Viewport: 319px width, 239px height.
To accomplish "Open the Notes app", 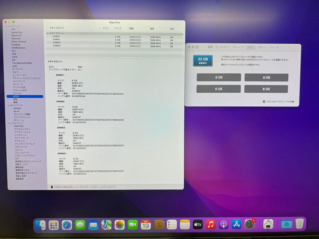I will 185,225.
